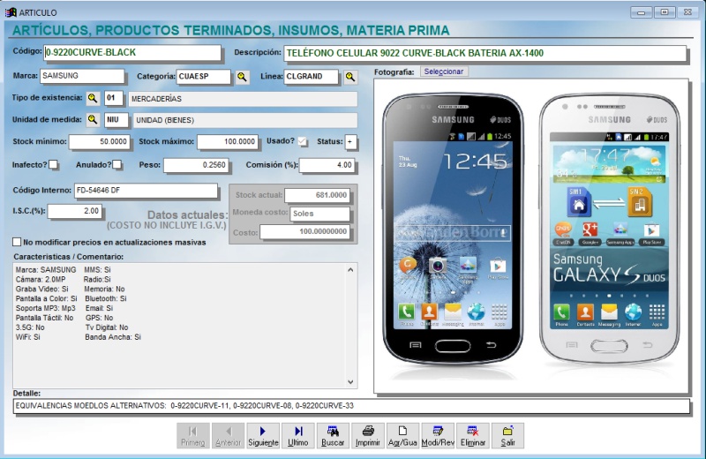Click inside Características / Comentario text area
Screen dimensions: 706x459
pos(185,325)
